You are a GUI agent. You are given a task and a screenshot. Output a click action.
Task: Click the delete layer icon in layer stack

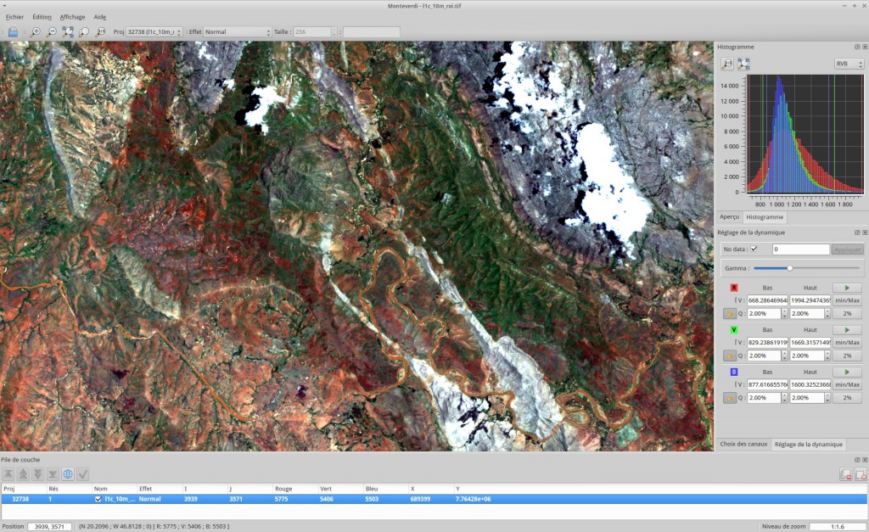pos(845,474)
